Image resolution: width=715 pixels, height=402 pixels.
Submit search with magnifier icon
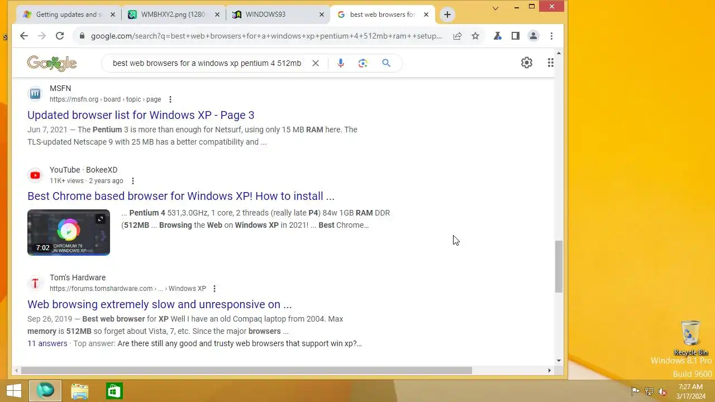(x=386, y=63)
